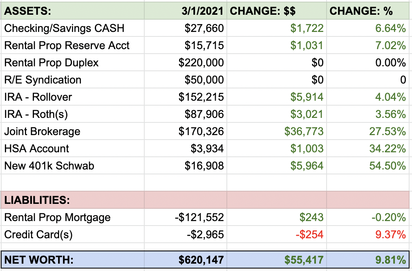Click the Checking/Savings CASH label cell

[64, 28]
